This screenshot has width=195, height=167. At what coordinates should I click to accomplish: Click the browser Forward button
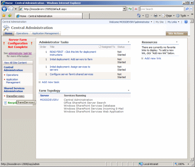[11, 9]
